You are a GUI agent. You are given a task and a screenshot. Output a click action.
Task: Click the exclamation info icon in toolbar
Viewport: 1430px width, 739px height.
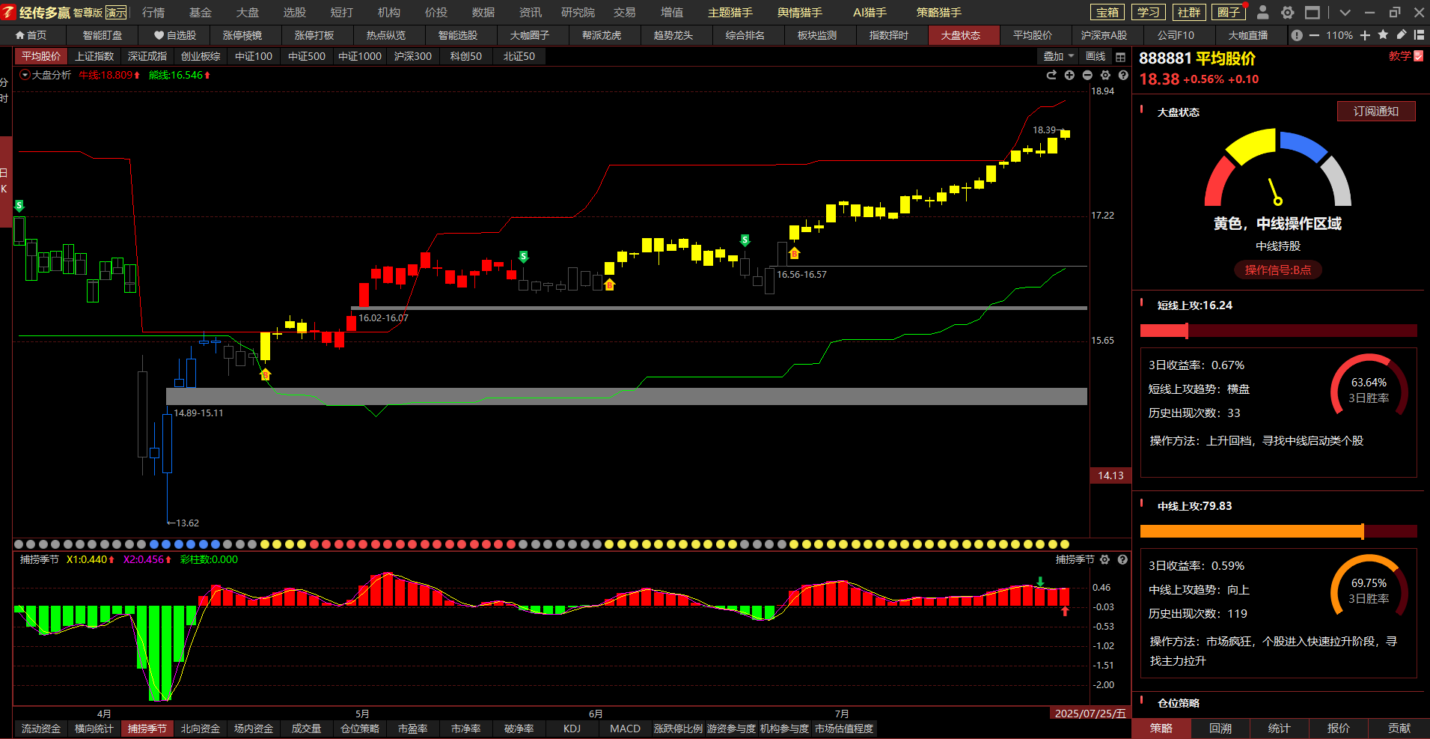1297,35
